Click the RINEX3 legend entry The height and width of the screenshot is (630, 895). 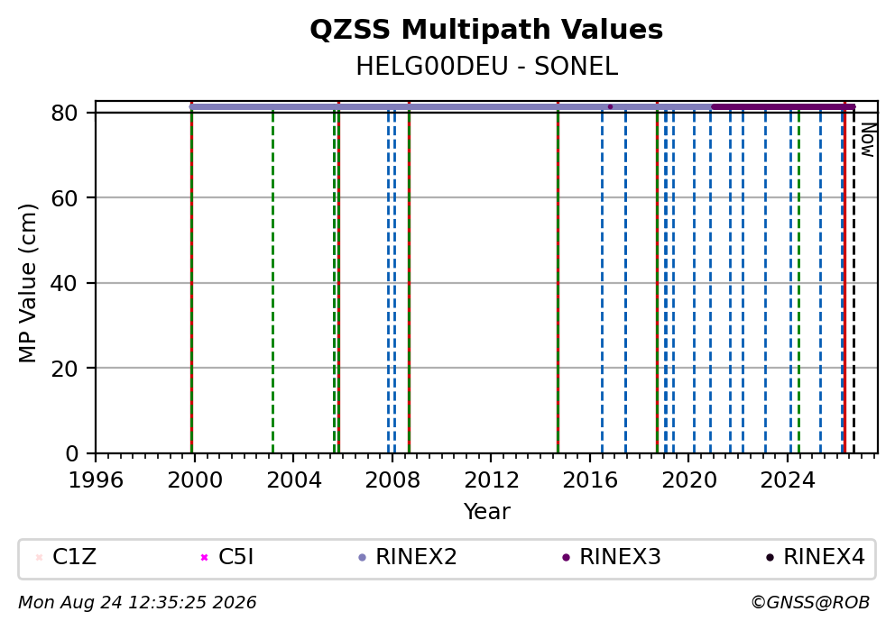[612, 557]
